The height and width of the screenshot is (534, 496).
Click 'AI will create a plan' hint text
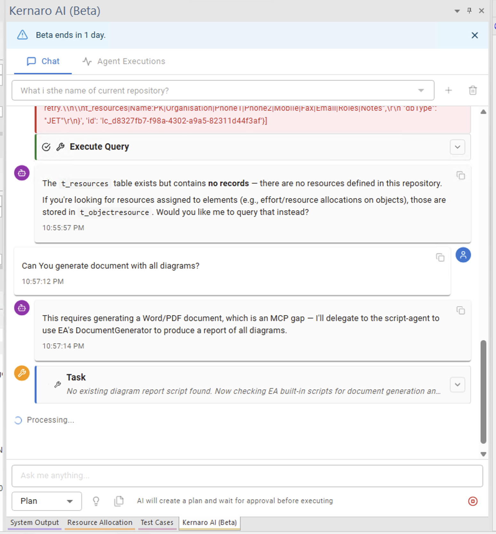(x=235, y=501)
